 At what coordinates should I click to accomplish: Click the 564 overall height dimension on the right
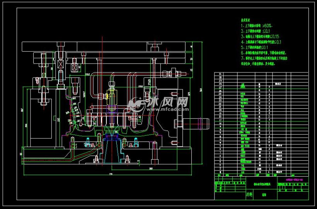[201, 90]
